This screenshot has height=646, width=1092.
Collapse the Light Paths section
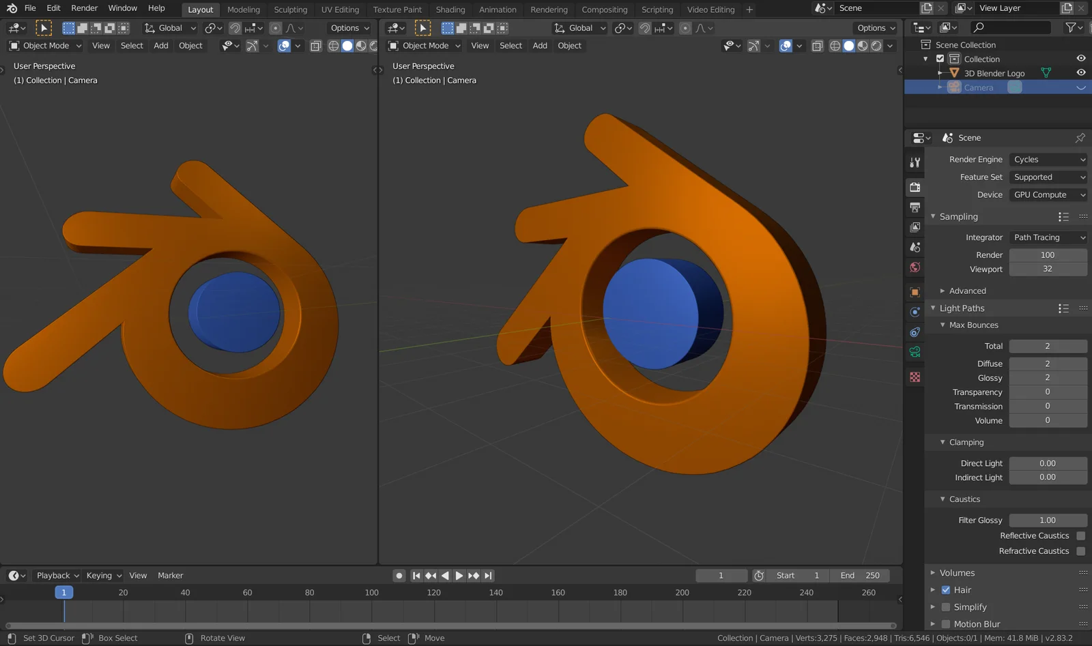(934, 308)
